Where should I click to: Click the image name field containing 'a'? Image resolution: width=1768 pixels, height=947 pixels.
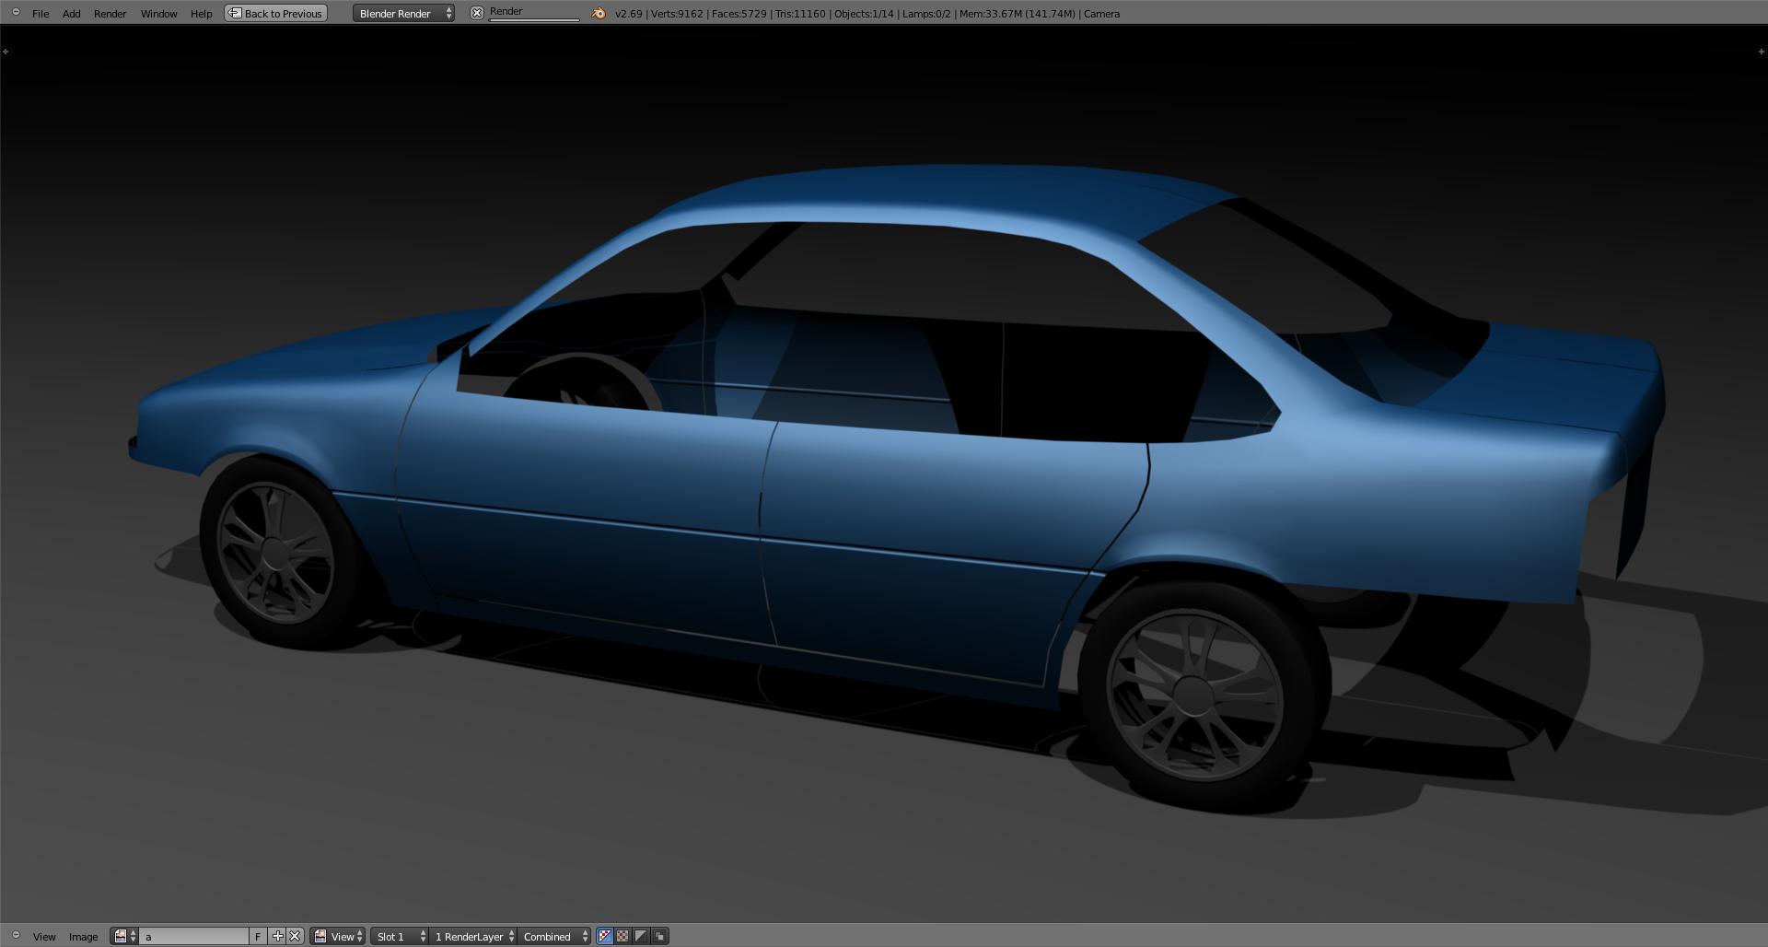(193, 936)
